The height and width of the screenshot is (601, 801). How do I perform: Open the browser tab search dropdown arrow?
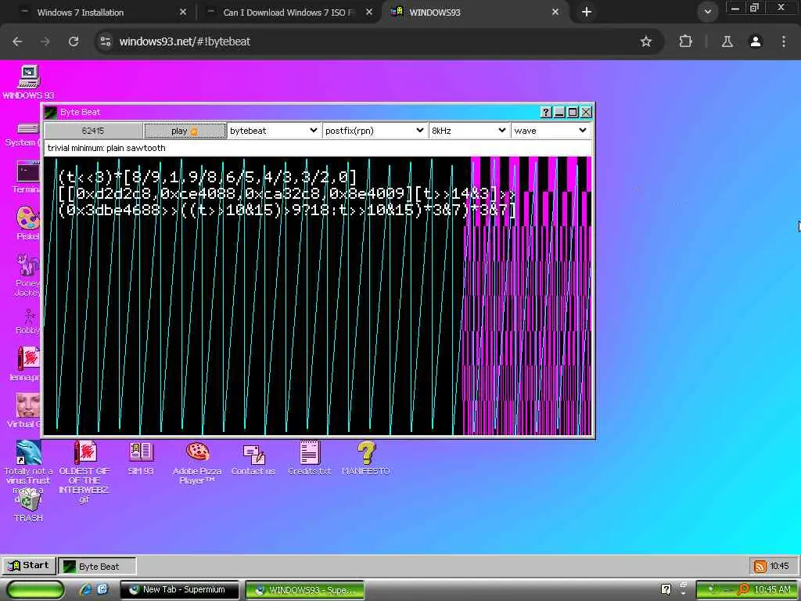point(707,13)
